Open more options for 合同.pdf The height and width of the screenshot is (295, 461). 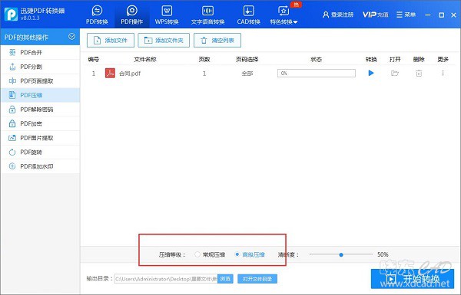[443, 73]
